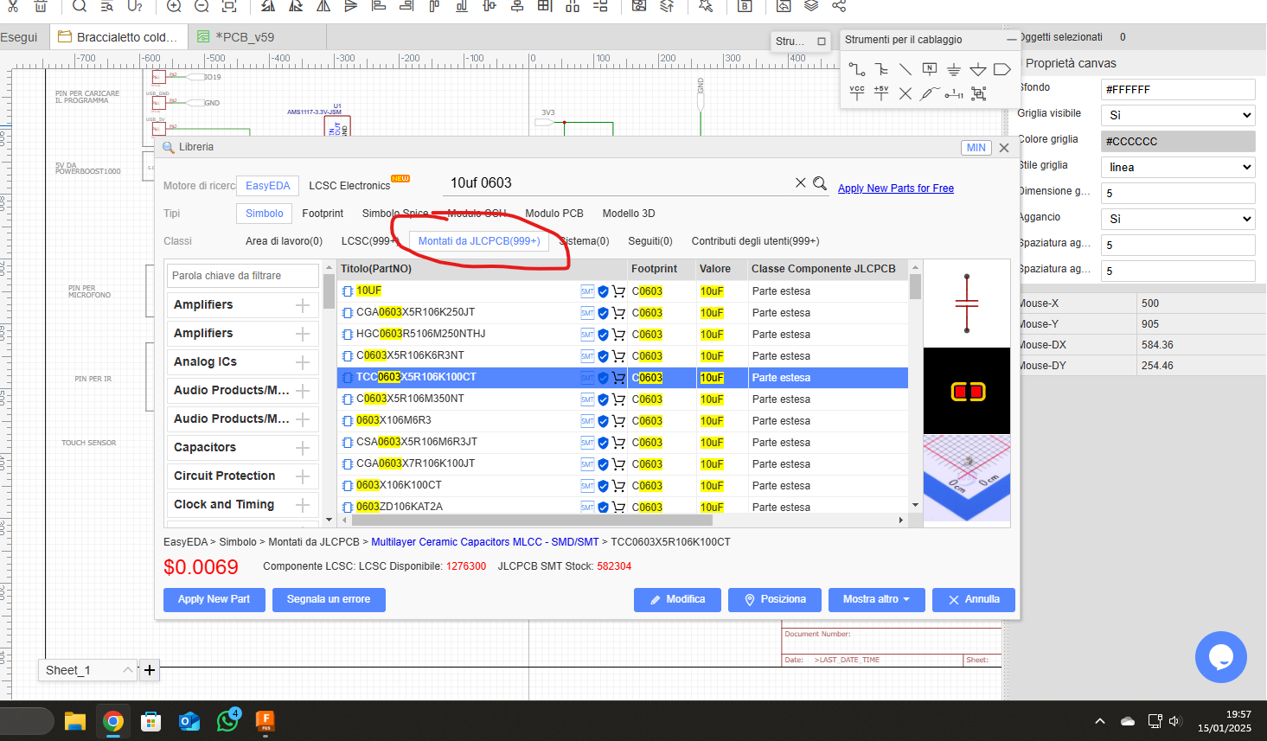Select the Wire tool in the wiring tools palette
Image resolution: width=1267 pixels, height=741 pixels.
click(857, 69)
